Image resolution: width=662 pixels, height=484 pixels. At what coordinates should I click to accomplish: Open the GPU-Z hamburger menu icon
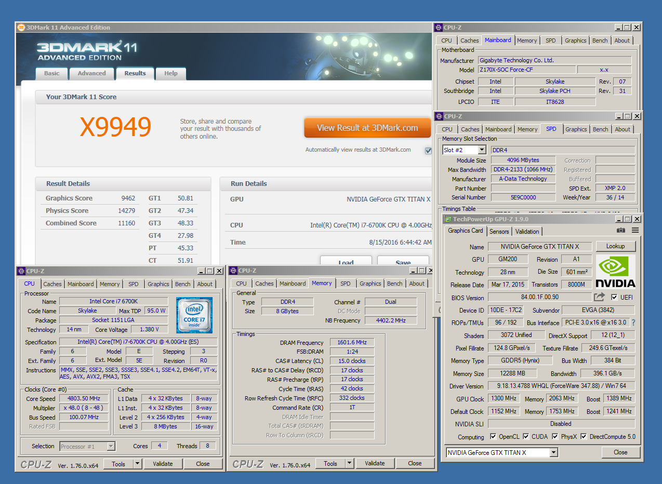click(x=635, y=231)
